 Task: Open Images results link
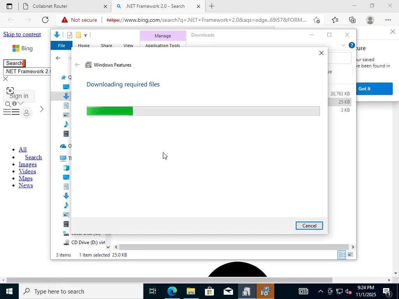(28, 165)
